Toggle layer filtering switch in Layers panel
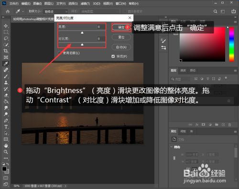This screenshot has width=239, height=189. pos(226,78)
